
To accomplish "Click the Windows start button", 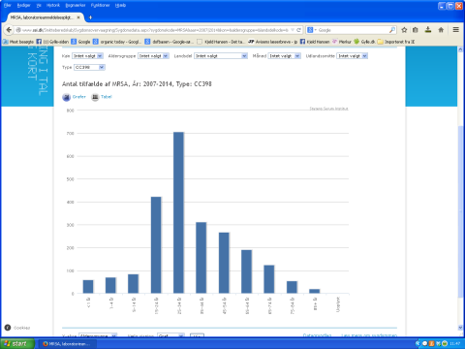I will coord(17,343).
